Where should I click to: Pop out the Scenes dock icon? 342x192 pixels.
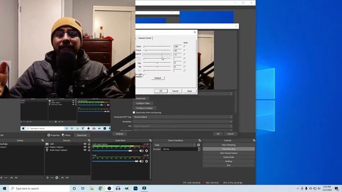pos(43,141)
